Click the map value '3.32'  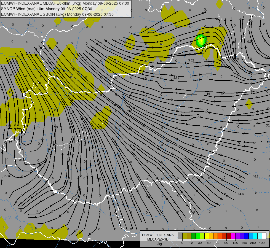tap(191, 60)
